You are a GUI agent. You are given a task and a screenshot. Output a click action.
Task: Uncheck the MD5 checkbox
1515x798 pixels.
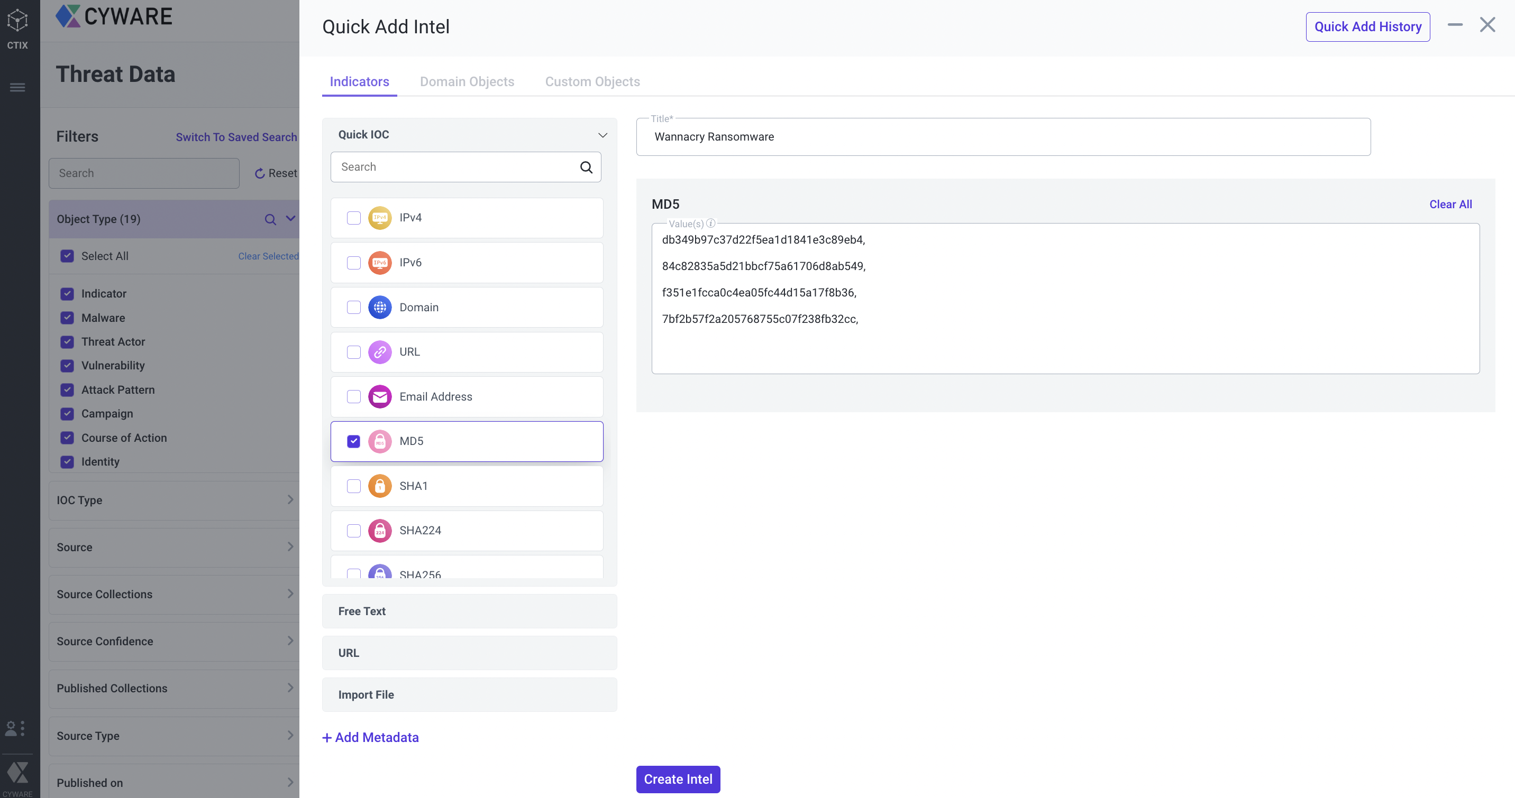click(353, 441)
